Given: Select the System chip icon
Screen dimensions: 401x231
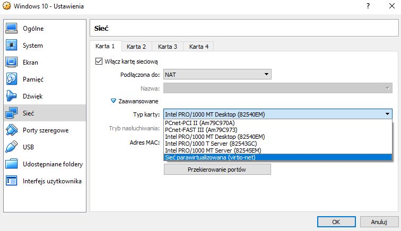Looking at the screenshot, I should coord(12,45).
